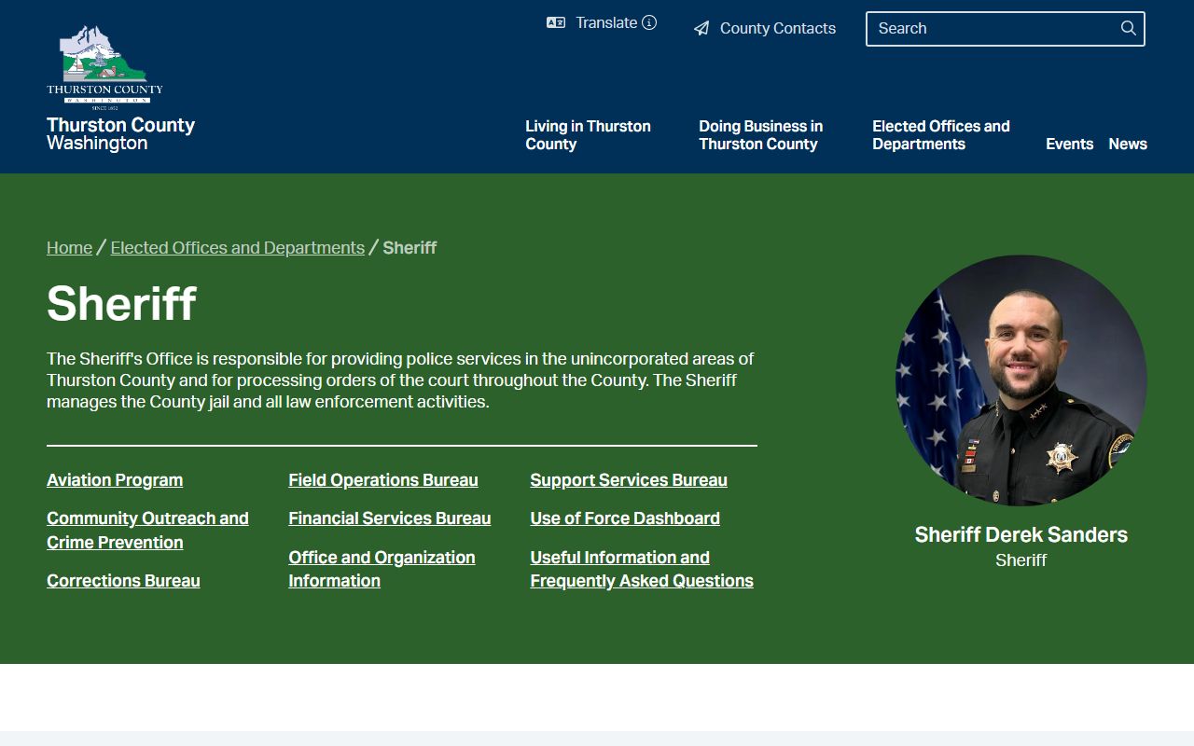View the Use of Force Dashboard

pyautogui.click(x=624, y=518)
